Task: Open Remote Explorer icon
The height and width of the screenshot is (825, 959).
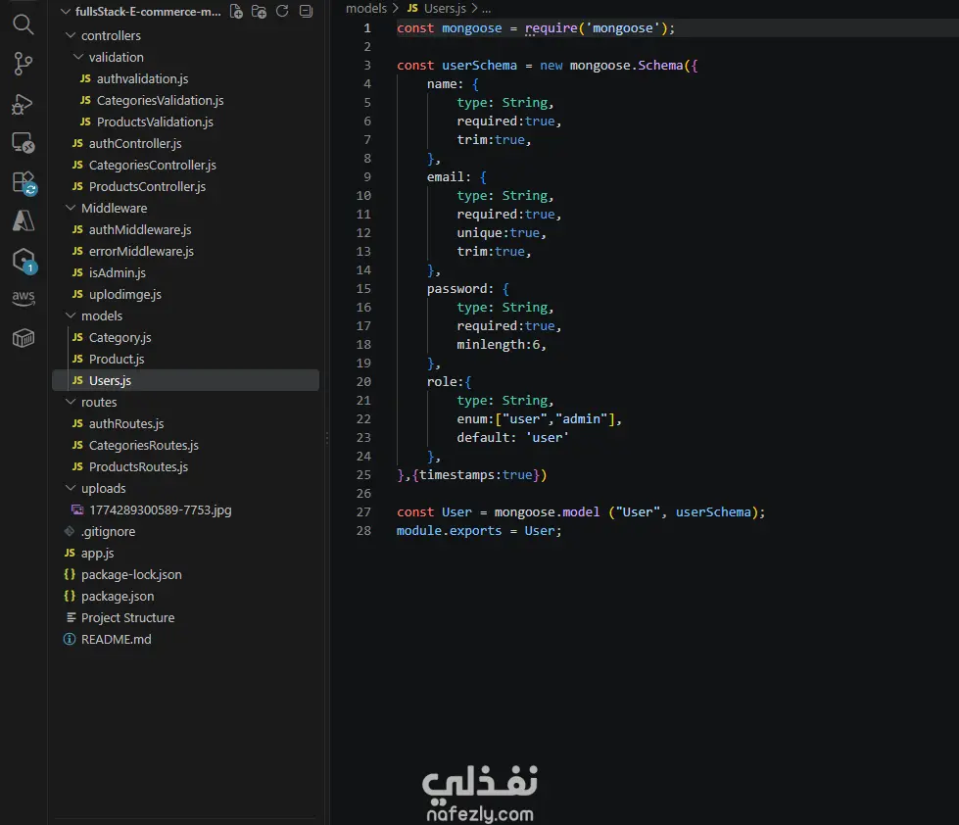Action: [x=24, y=143]
